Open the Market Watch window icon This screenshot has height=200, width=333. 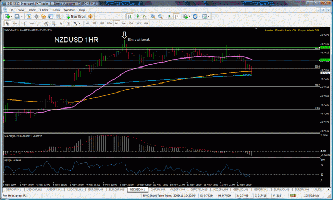(29, 16)
